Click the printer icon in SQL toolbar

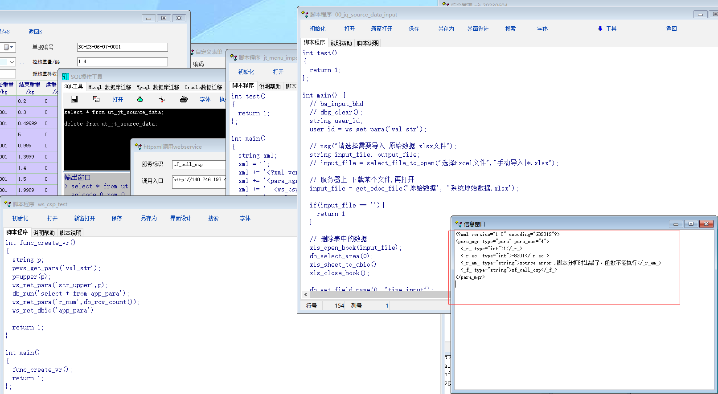click(184, 99)
